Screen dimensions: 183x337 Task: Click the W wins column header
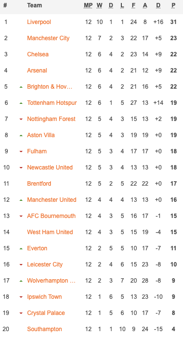tap(99, 5)
